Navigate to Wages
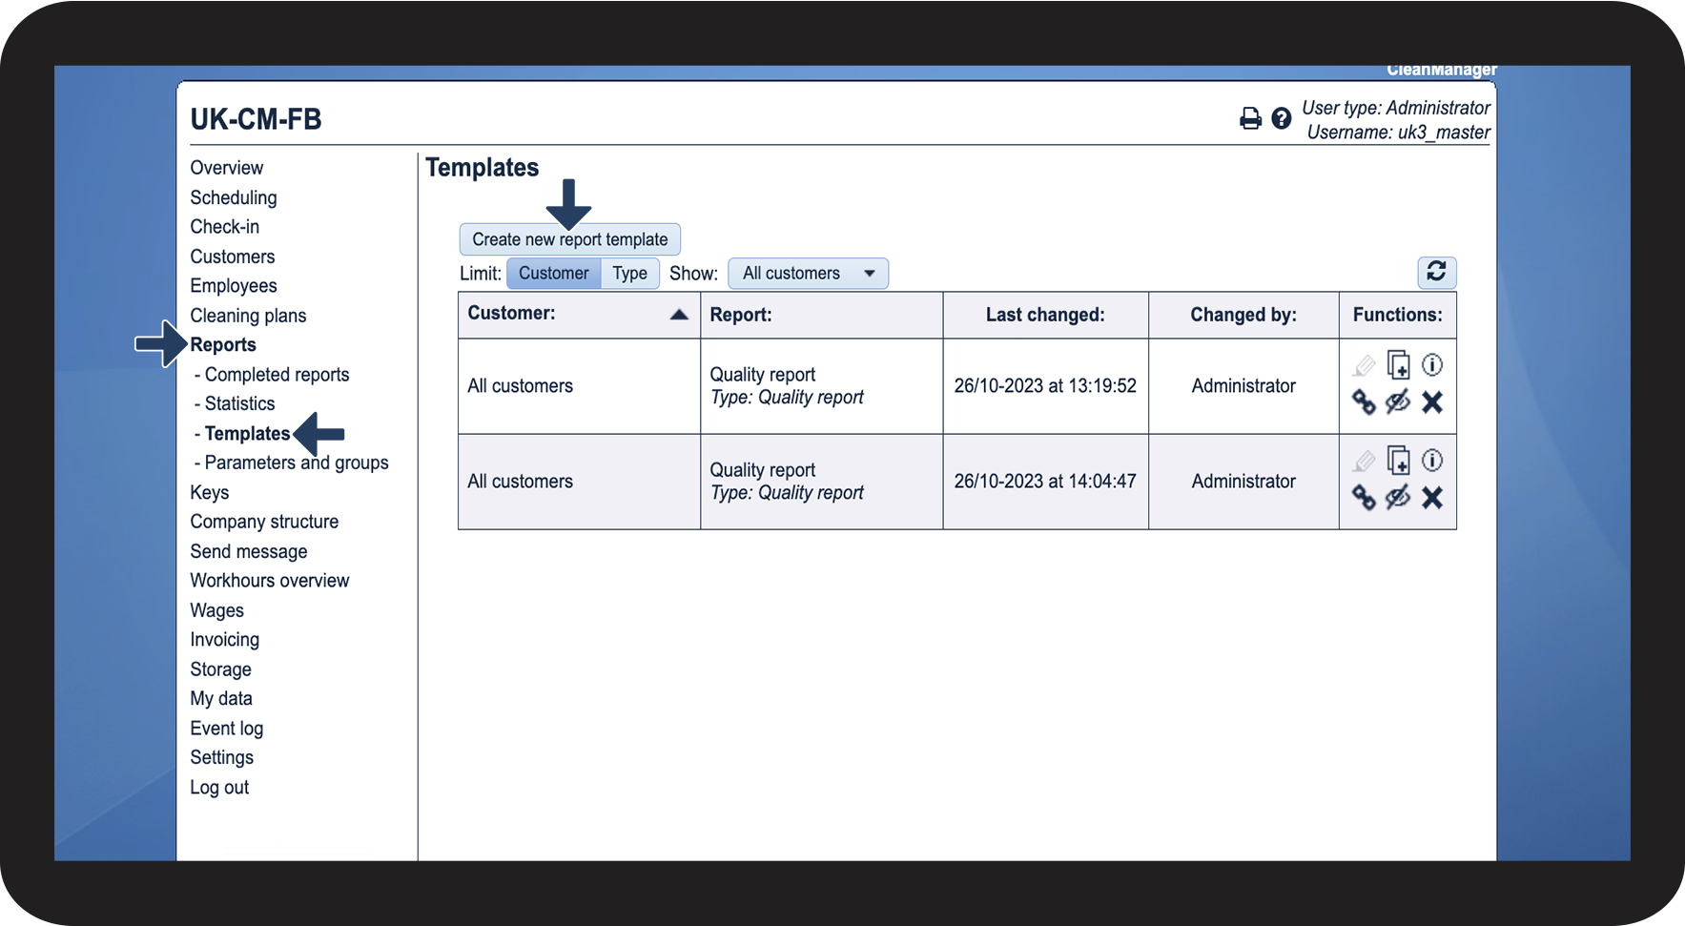1685x926 pixels. click(217, 610)
